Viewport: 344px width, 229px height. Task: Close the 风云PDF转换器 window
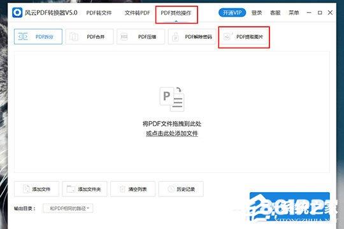(330, 13)
